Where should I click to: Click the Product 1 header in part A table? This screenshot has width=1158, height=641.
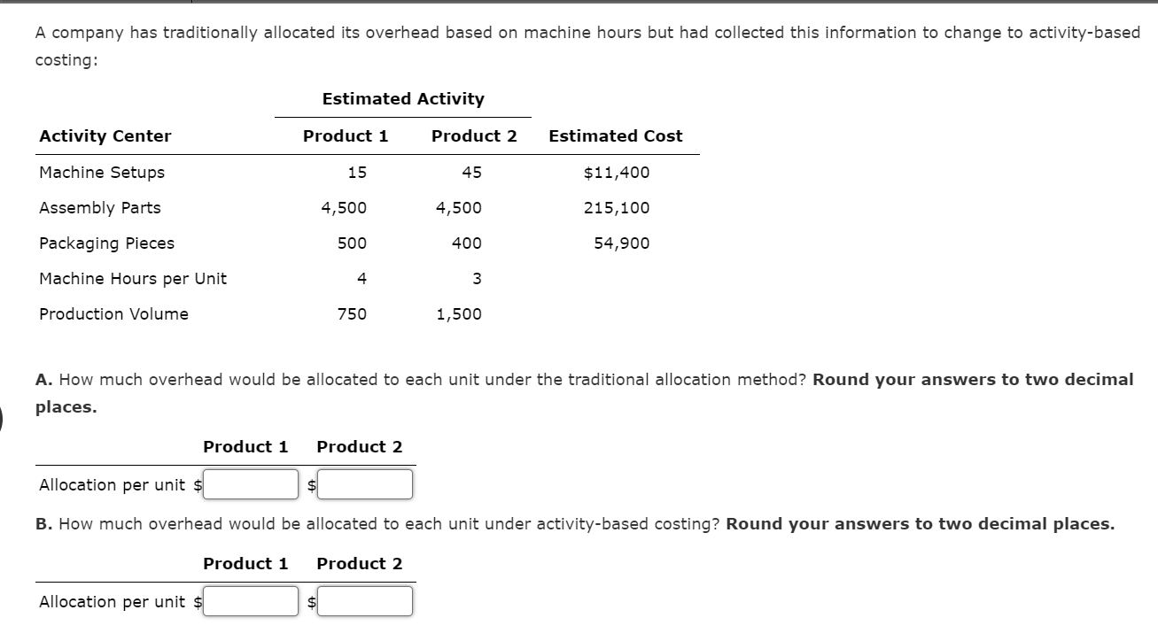[x=245, y=447]
